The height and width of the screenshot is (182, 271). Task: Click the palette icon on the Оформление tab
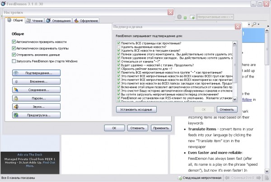pyautogui.click(x=76, y=21)
